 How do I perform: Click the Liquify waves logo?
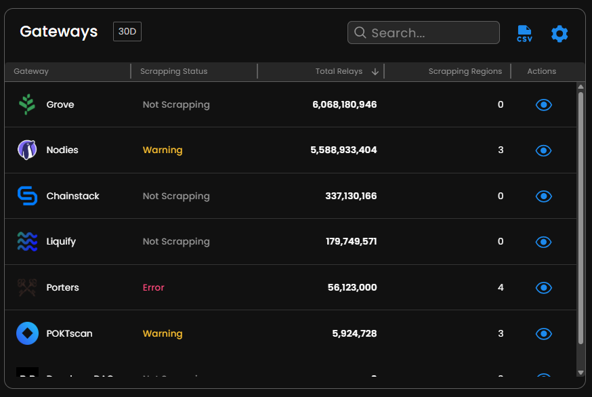click(27, 241)
